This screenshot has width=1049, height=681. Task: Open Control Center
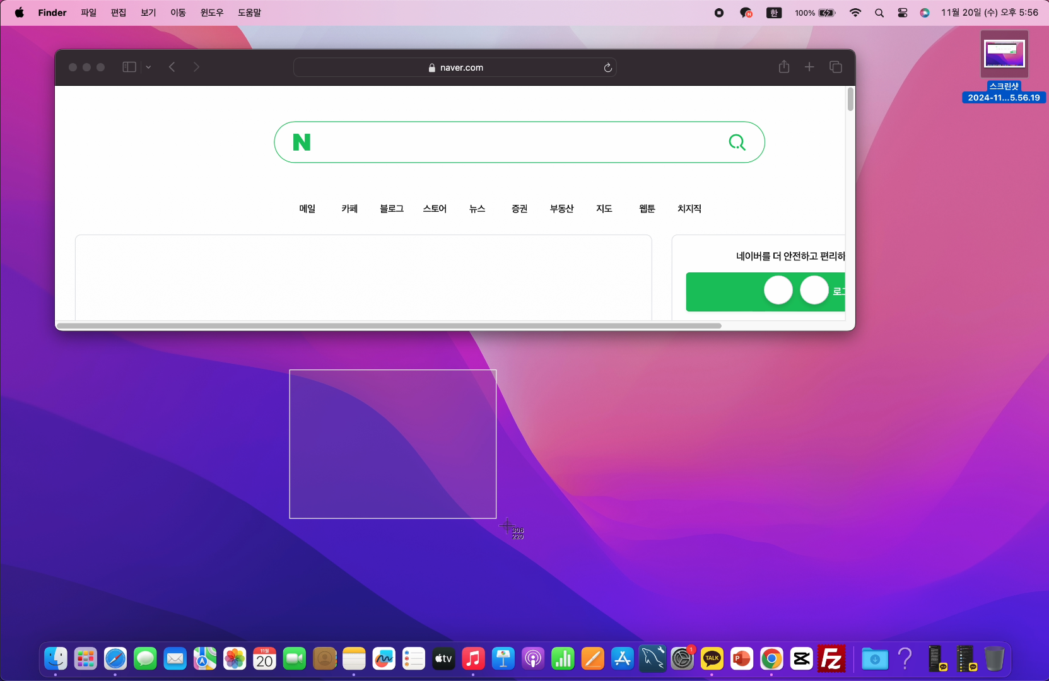pyautogui.click(x=903, y=13)
